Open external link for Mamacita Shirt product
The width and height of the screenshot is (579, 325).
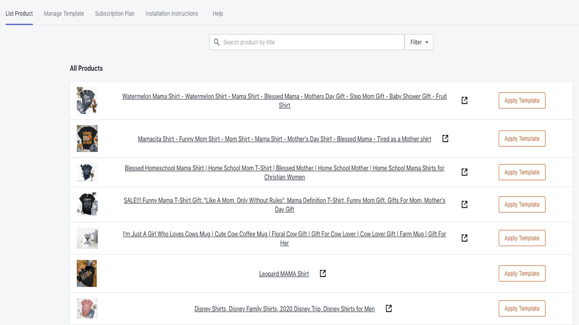445,138
